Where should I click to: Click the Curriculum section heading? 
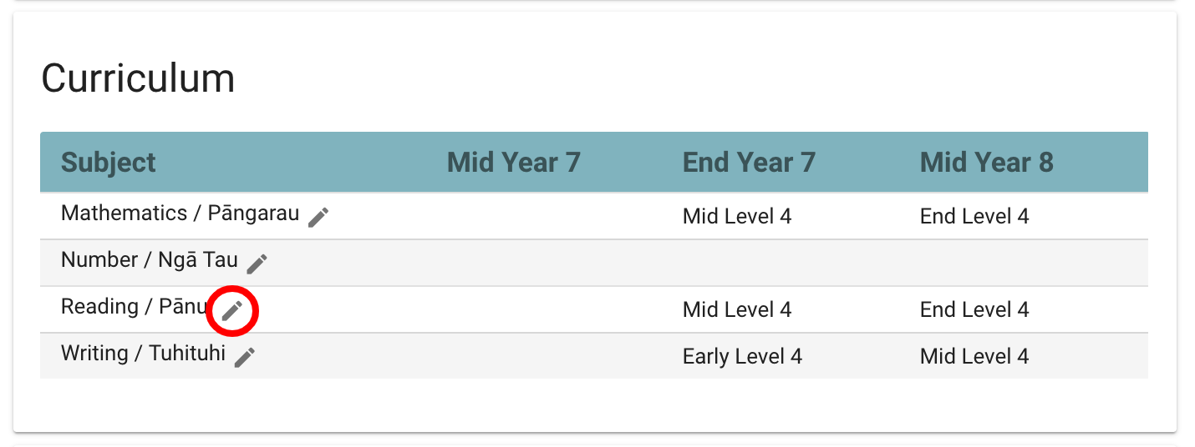(x=138, y=78)
